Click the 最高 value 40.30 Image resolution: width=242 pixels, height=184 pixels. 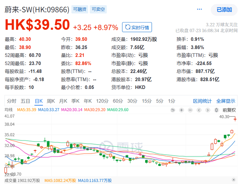[25, 39]
